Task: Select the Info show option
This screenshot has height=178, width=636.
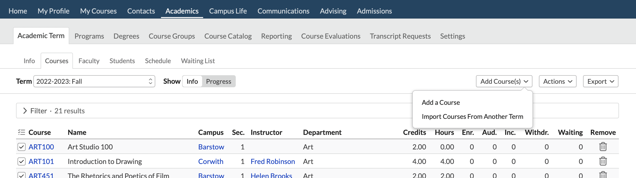Action: 192,81
